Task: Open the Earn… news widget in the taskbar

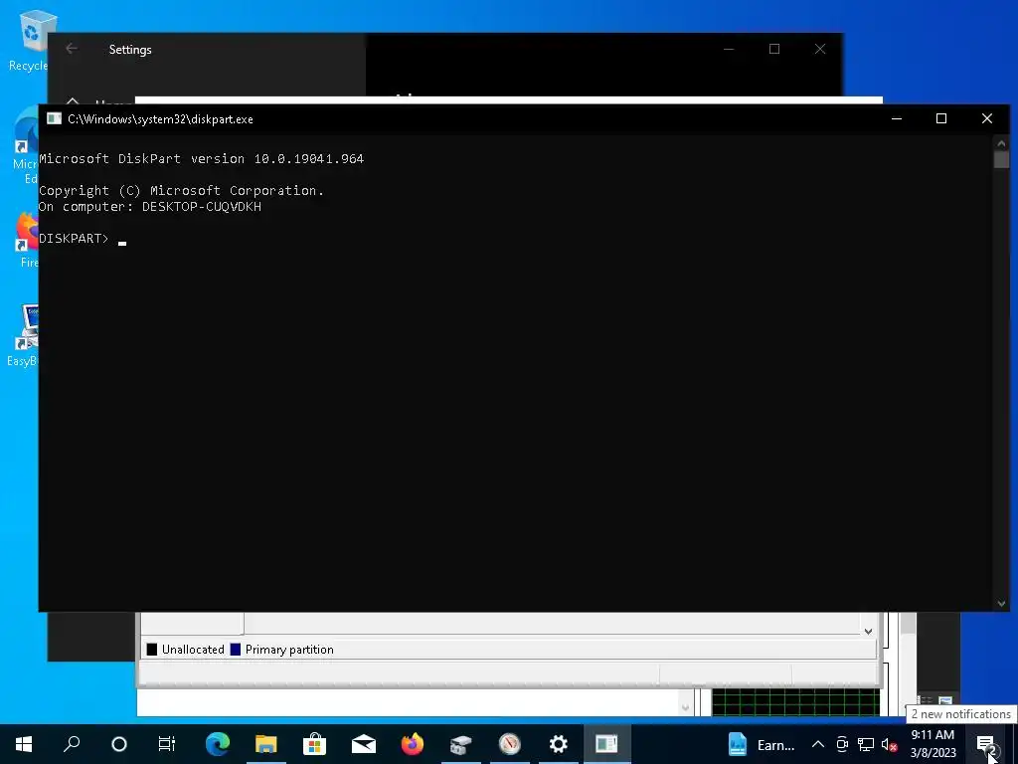Action: (762, 744)
